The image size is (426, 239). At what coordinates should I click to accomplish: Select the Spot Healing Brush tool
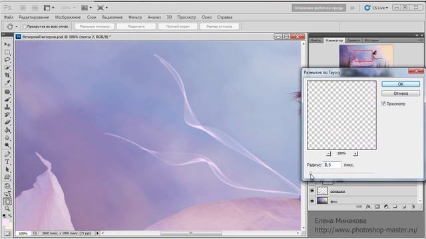7,92
